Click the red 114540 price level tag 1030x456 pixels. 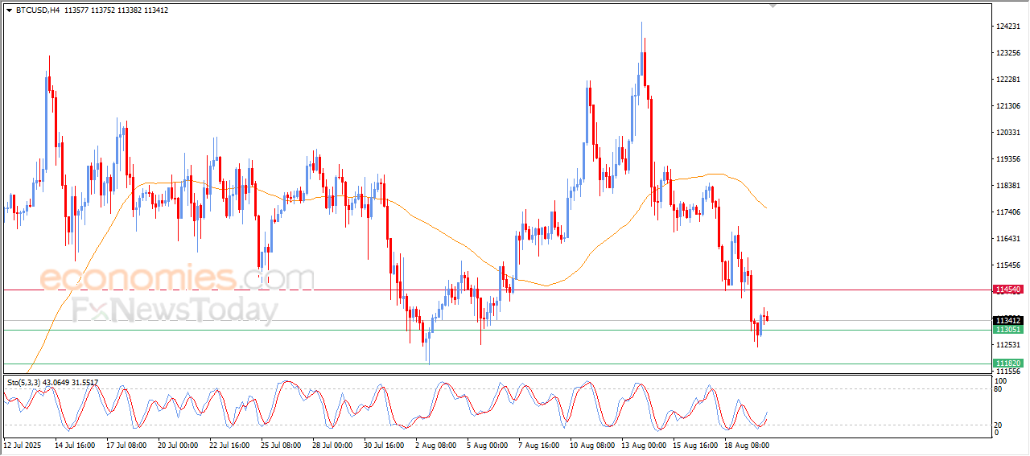tap(1008, 290)
